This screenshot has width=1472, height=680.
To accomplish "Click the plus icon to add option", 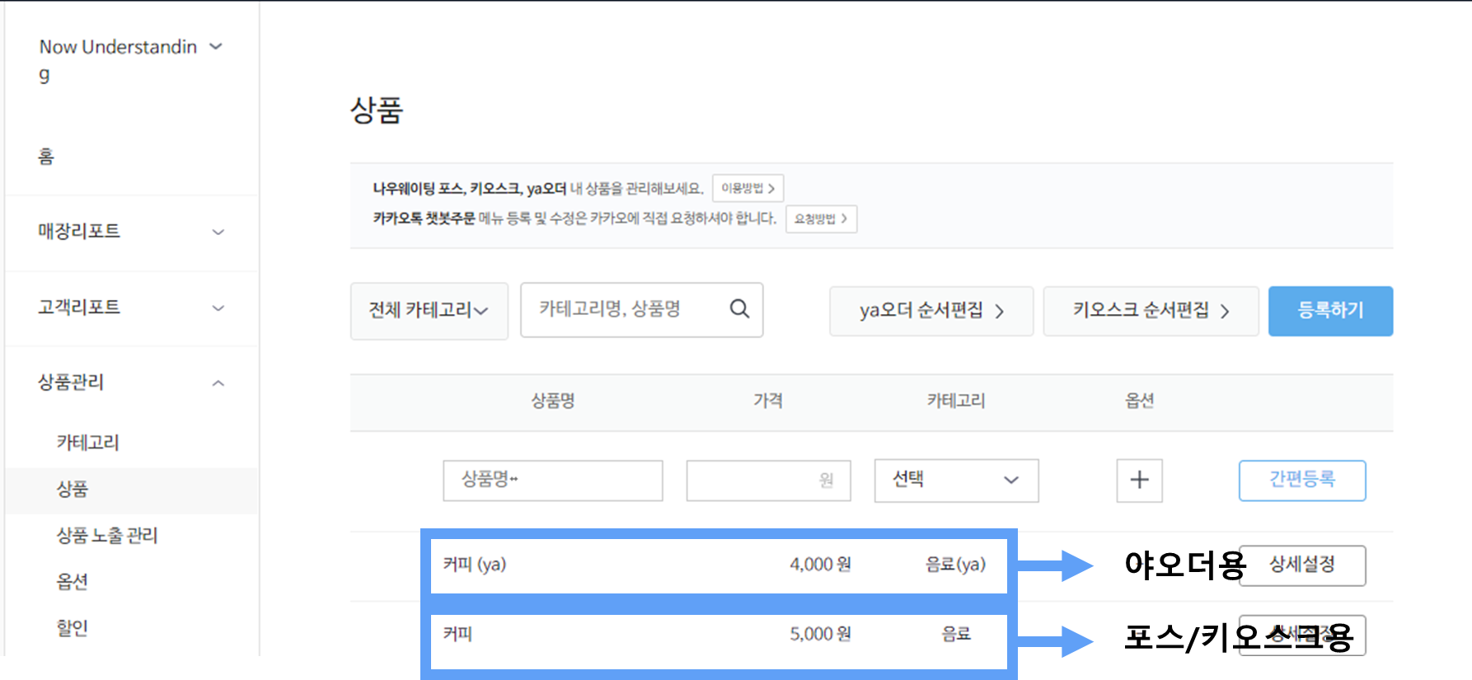I will click(1139, 481).
